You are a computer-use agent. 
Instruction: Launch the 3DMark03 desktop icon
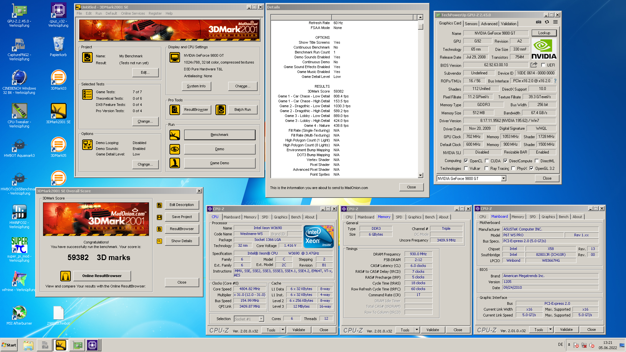[x=58, y=80]
